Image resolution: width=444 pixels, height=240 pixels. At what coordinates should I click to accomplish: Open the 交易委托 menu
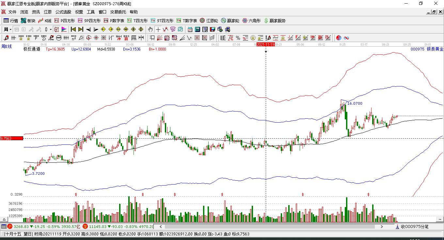[118, 12]
